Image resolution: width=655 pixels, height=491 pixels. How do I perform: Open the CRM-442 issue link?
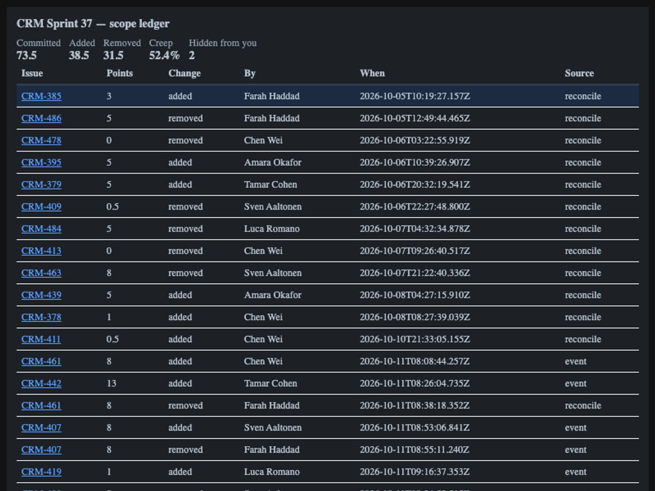[x=41, y=384]
